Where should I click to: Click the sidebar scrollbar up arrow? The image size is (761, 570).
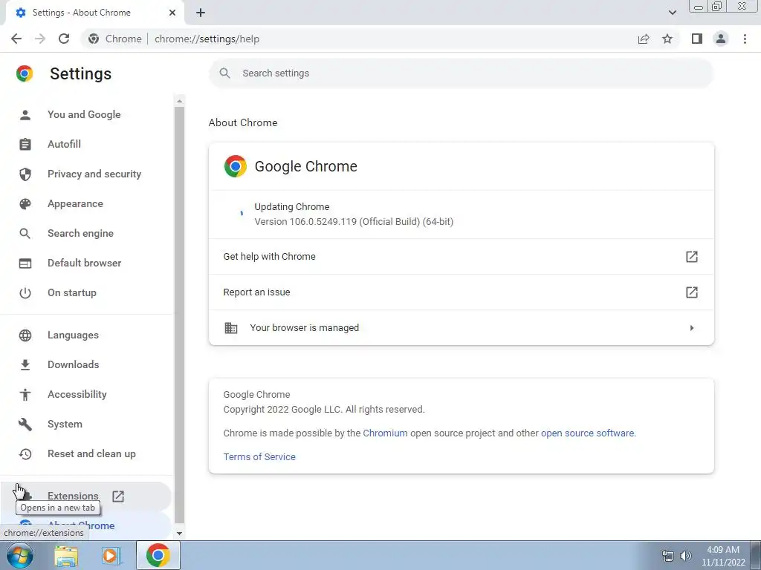coord(180,101)
